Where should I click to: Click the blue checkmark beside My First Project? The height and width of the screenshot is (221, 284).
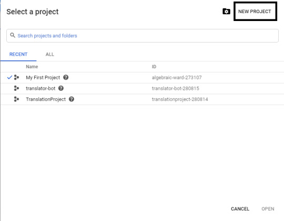[x=9, y=77]
